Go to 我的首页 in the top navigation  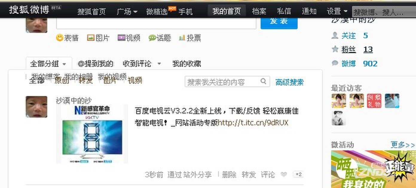(227, 11)
